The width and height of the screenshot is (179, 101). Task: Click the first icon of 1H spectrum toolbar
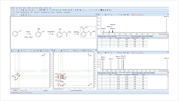[x=99, y=15]
